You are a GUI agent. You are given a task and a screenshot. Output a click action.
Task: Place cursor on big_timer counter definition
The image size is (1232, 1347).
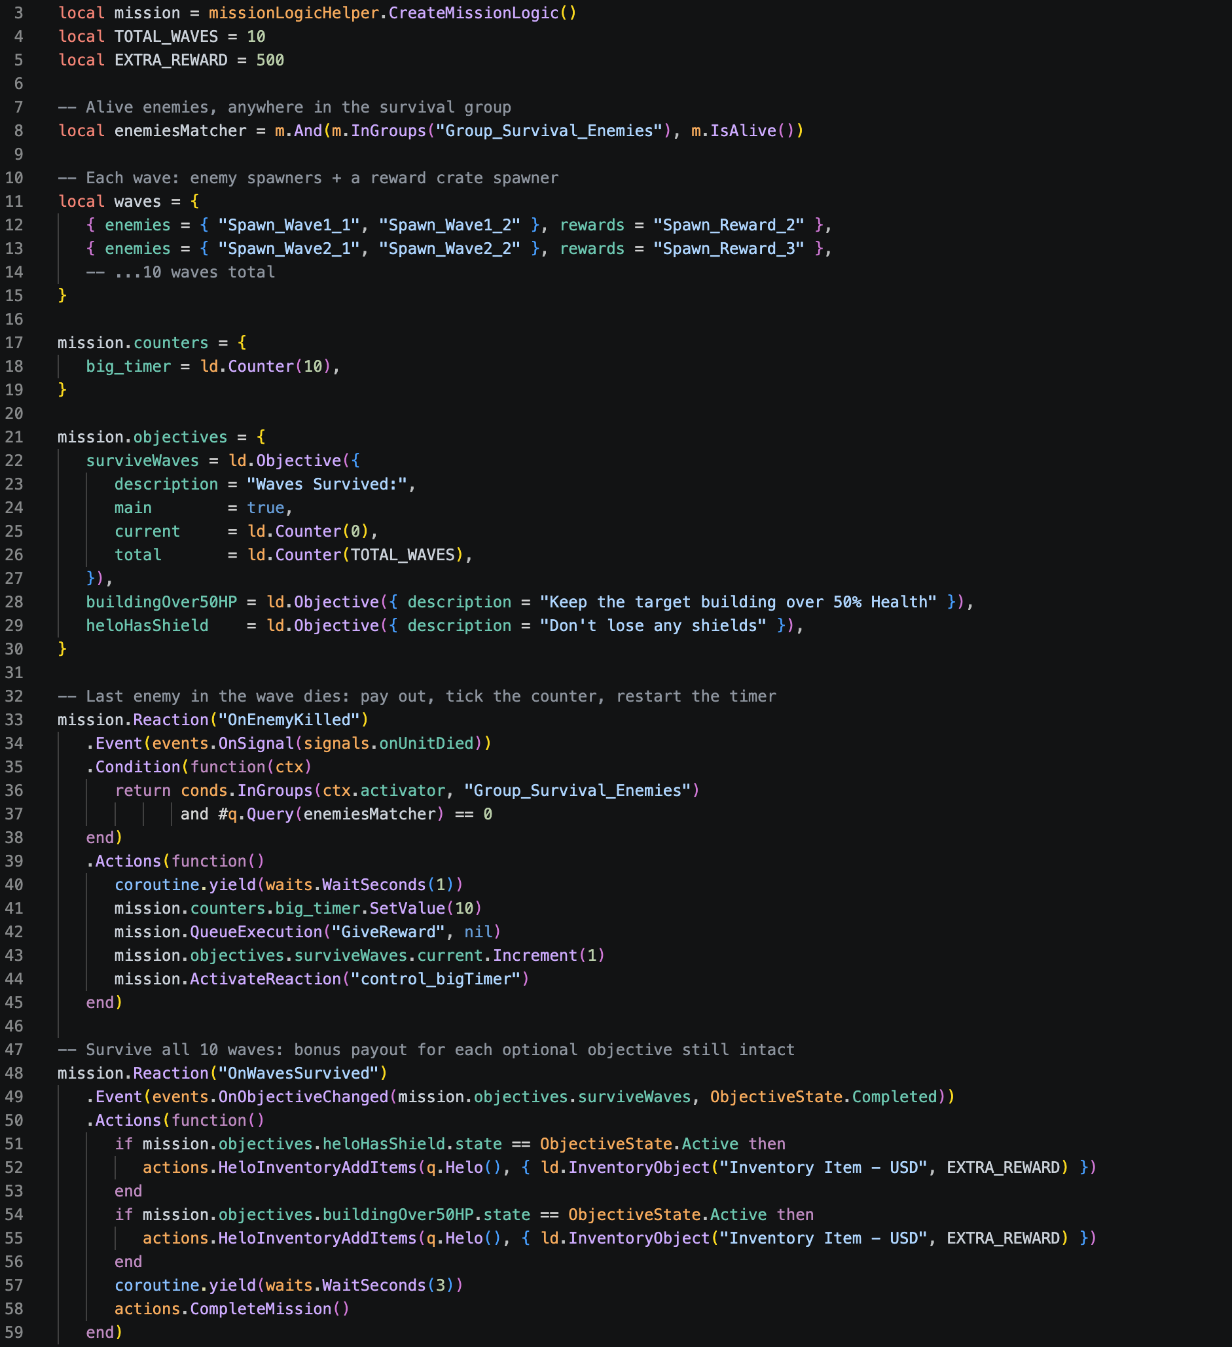pyautogui.click(x=128, y=366)
